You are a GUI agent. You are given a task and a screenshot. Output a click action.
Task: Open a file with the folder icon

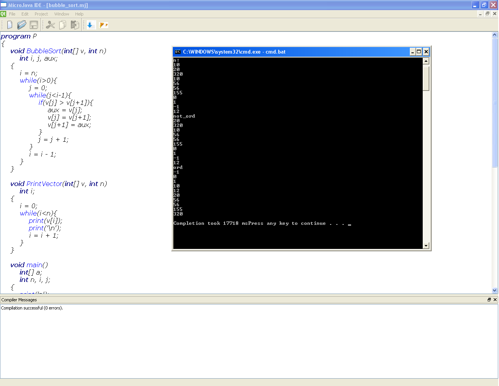coord(22,25)
